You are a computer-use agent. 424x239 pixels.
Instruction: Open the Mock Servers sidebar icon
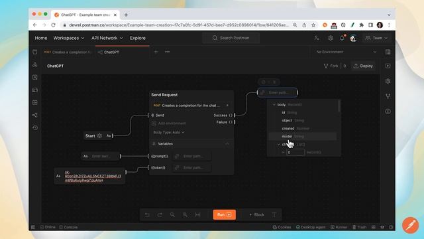point(35,90)
